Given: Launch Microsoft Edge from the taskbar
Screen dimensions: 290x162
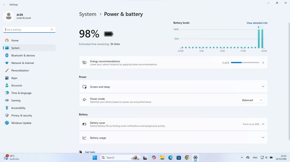Looking at the screenshot, I should [171, 158].
